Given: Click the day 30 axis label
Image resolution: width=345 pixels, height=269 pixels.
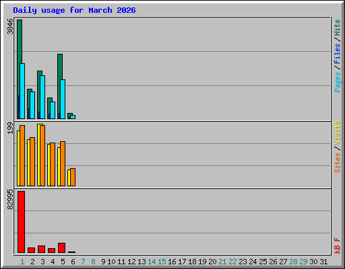Looking at the screenshot, I should coord(313,262).
